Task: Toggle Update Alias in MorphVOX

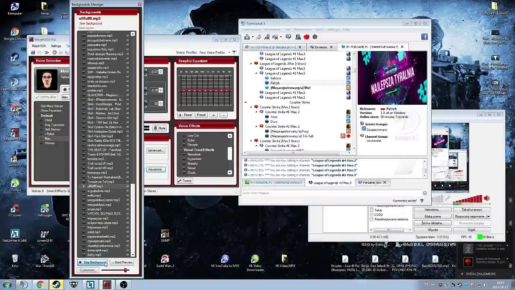Action: point(46,97)
